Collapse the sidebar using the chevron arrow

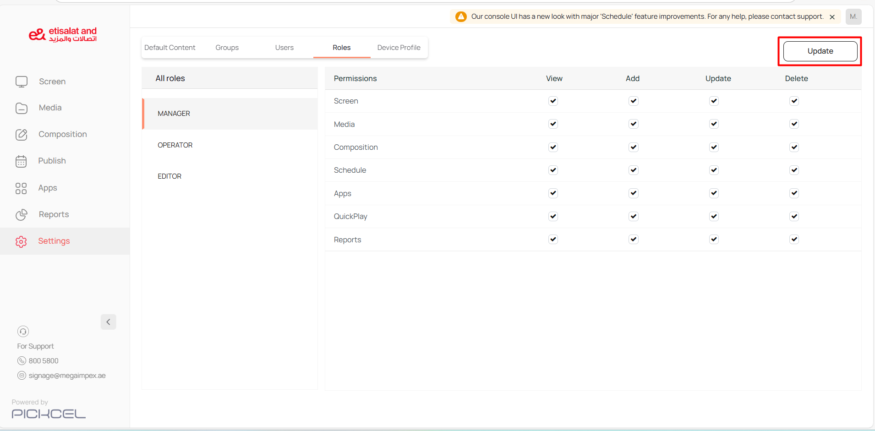pos(109,322)
